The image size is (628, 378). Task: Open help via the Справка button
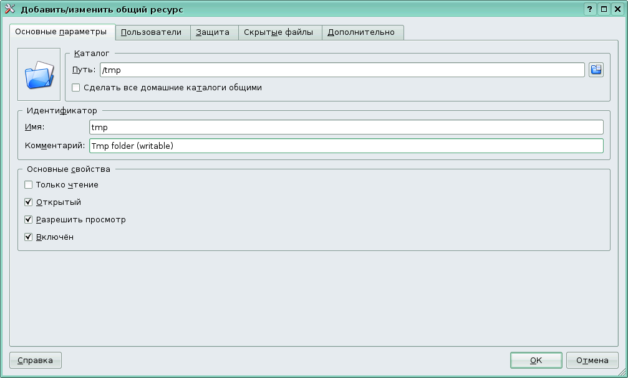[x=35, y=360]
